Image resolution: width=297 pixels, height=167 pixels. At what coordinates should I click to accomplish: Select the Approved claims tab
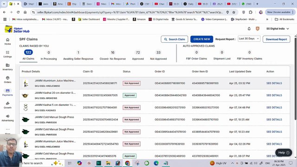(138, 55)
